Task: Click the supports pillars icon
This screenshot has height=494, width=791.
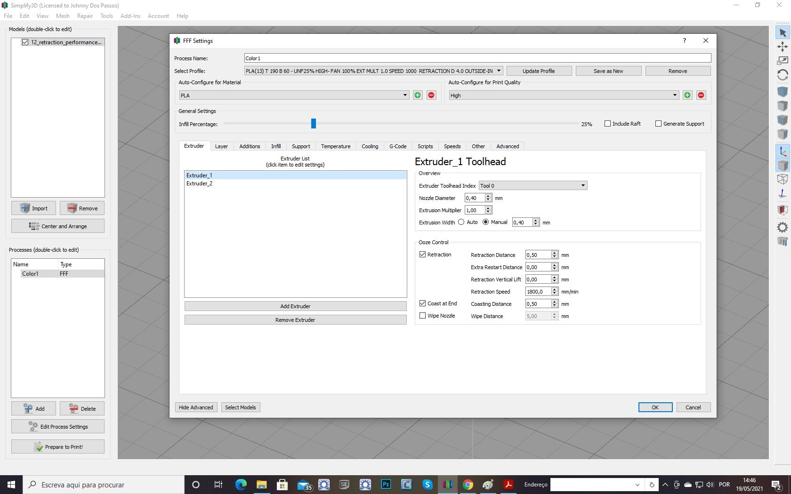Action: [x=782, y=241]
